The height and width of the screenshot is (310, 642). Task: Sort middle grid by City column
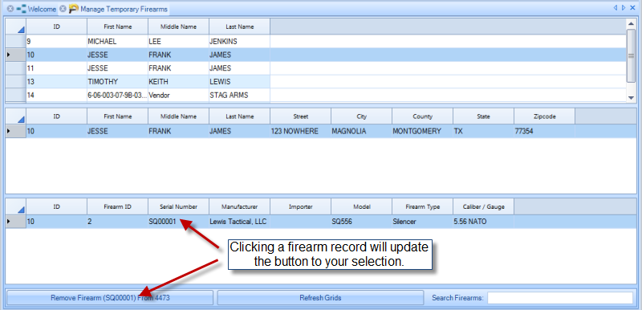pyautogui.click(x=362, y=116)
